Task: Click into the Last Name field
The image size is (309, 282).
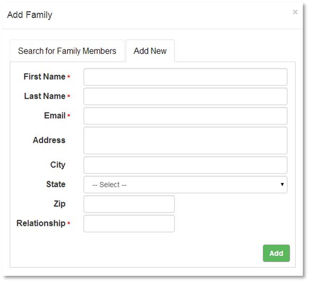Action: [185, 96]
